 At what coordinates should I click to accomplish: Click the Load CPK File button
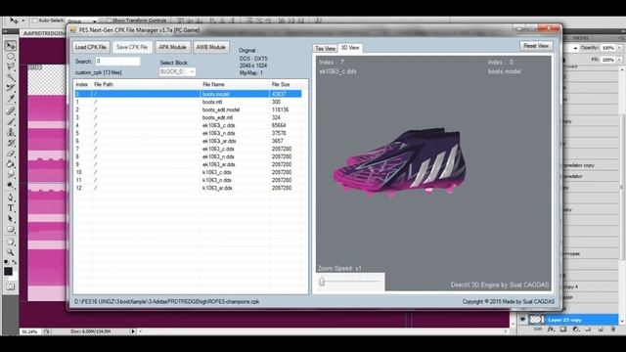click(91, 47)
